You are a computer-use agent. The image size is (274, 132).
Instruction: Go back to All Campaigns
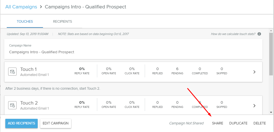21,7
